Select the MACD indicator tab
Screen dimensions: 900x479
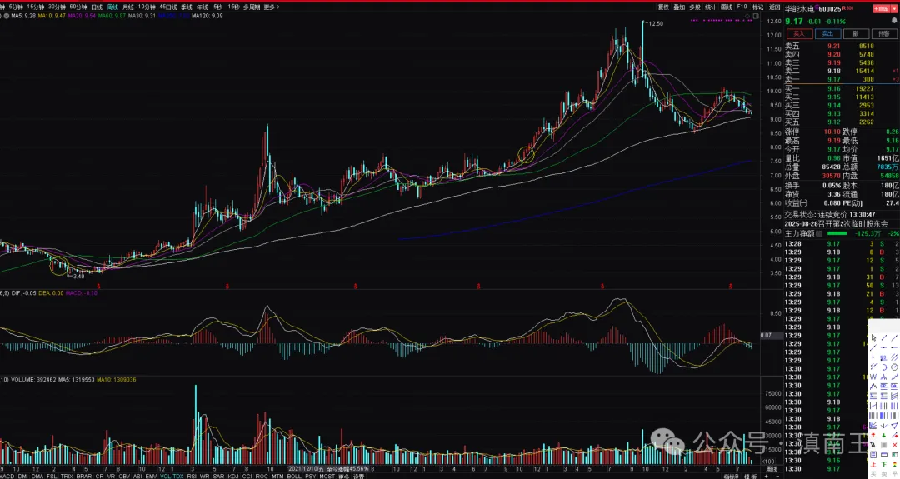7,477
